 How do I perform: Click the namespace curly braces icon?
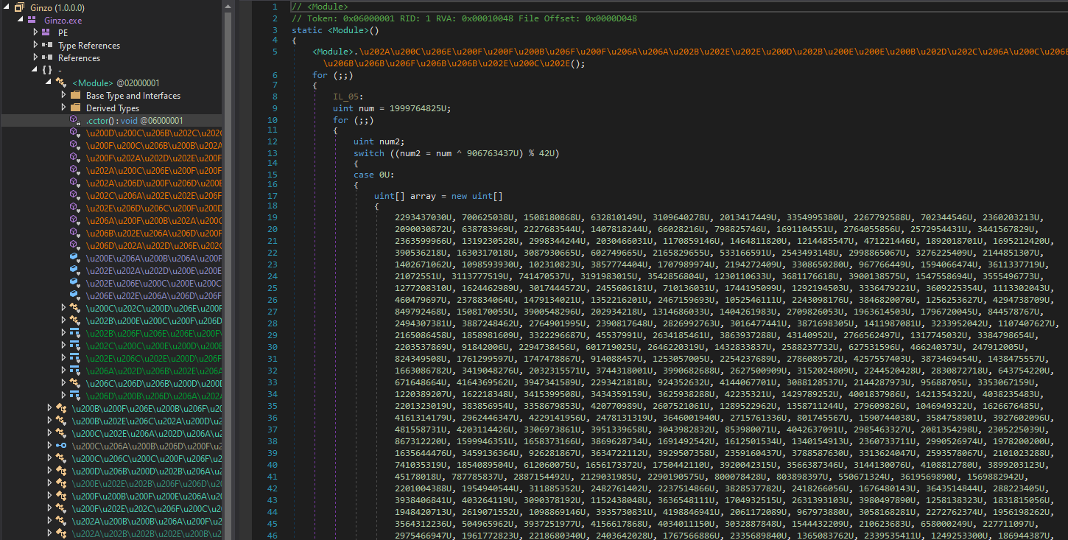coord(47,70)
